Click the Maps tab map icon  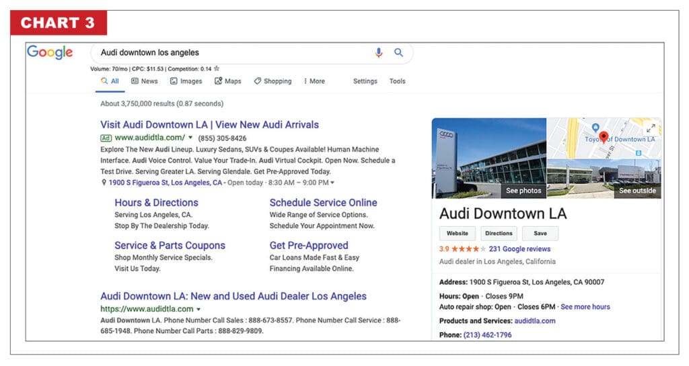coord(218,81)
